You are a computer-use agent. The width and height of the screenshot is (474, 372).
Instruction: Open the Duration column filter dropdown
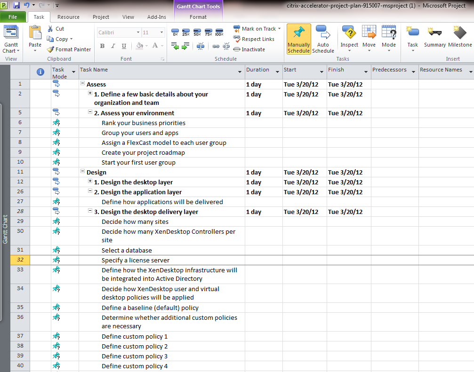click(x=278, y=72)
